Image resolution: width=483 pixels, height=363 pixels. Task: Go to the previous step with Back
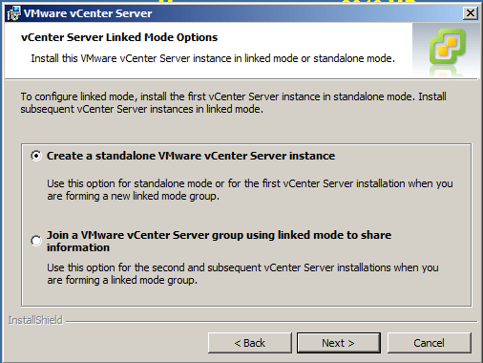point(250,343)
